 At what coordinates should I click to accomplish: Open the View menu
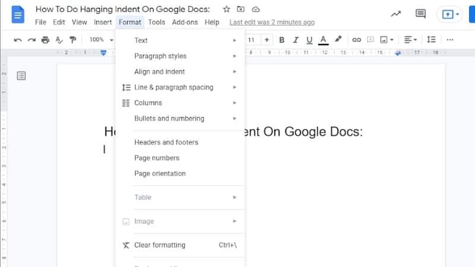point(80,22)
